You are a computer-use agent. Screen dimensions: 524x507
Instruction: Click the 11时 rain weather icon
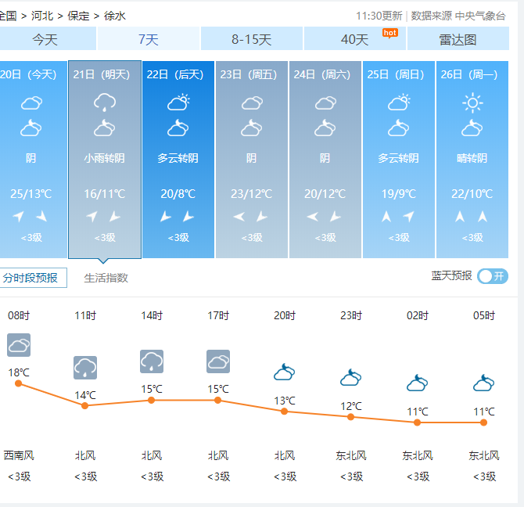point(85,367)
